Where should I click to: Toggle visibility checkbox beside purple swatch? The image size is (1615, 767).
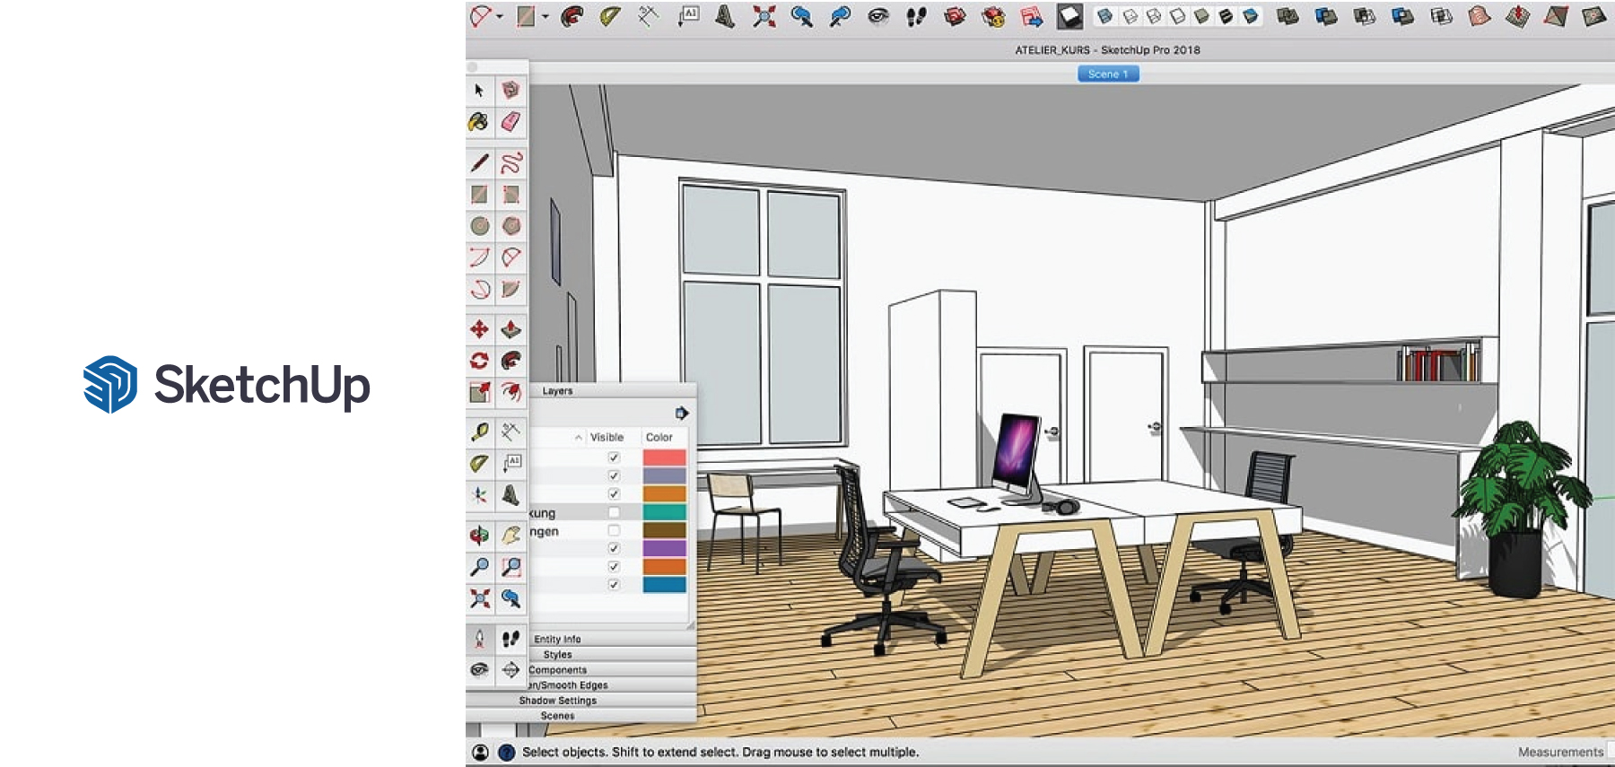614,548
